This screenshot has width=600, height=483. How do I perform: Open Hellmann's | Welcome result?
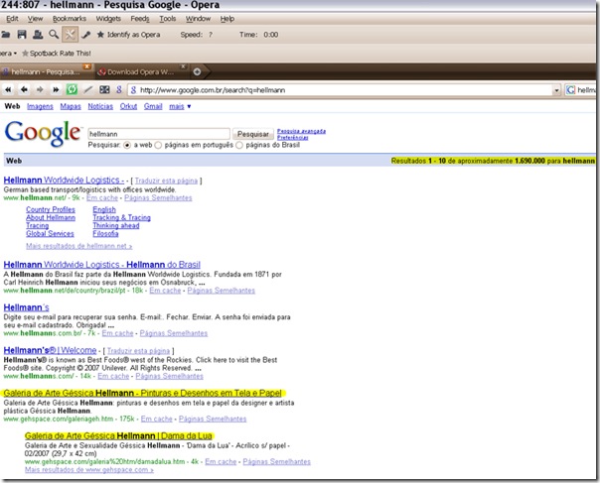click(x=50, y=350)
